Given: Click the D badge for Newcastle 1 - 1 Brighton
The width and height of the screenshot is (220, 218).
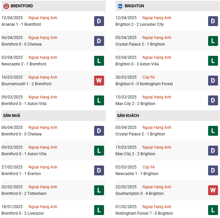Looking at the screenshot, I should click(x=213, y=170).
